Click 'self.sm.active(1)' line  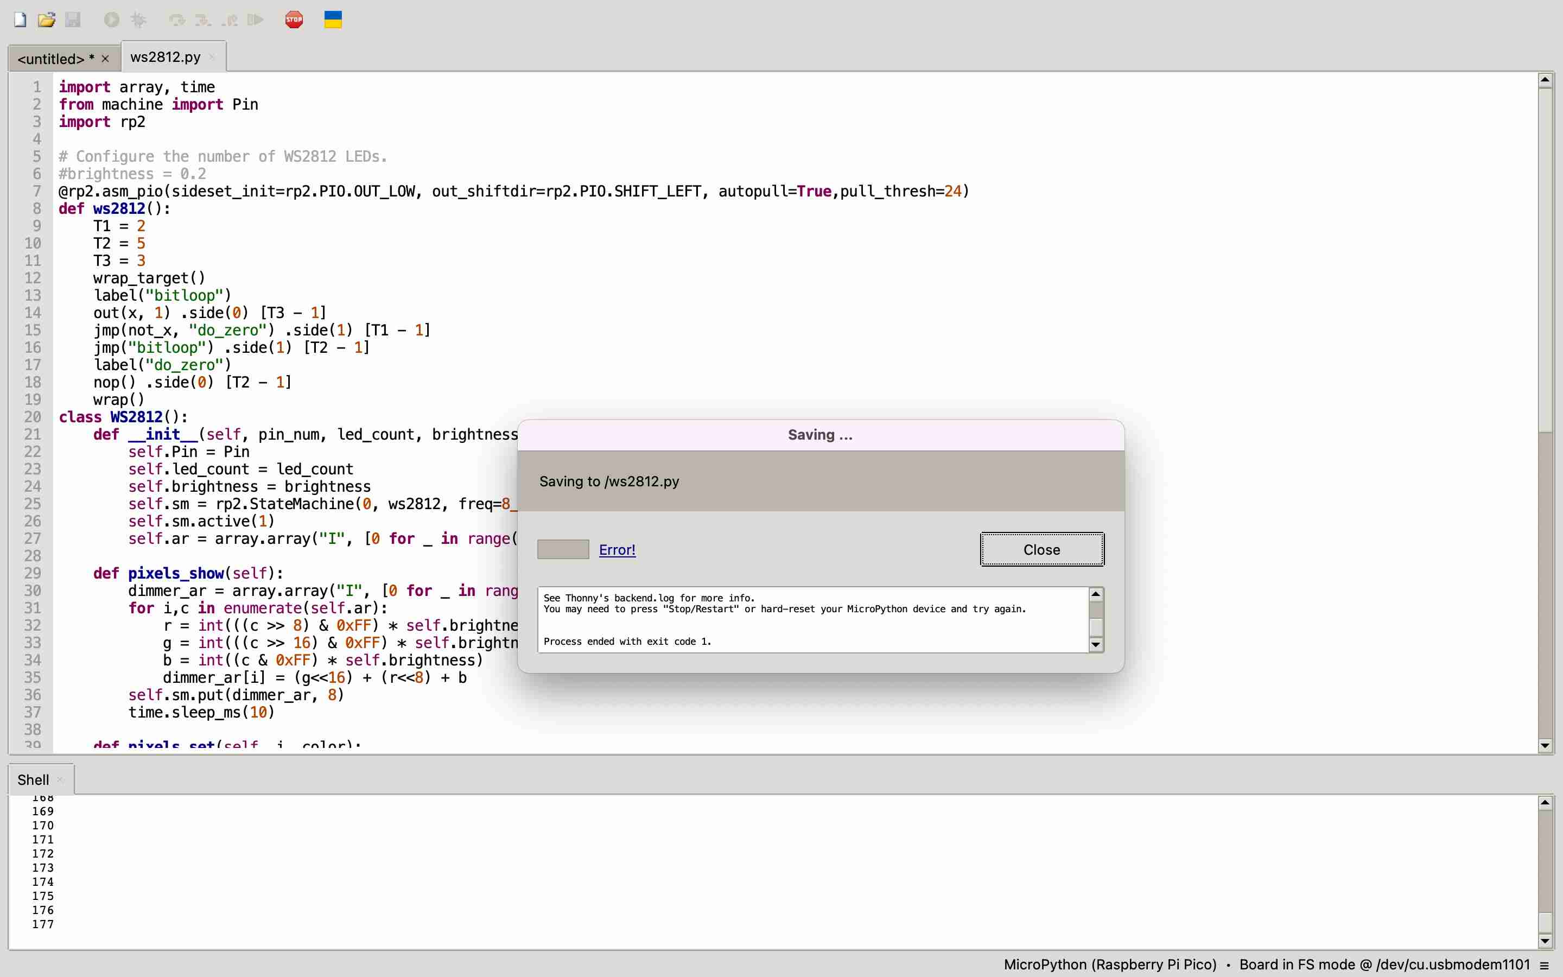coord(201,521)
